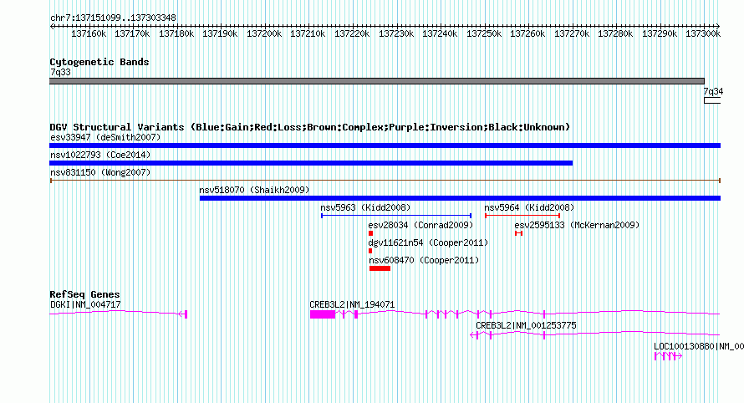Screen dimensions: 744x403
Task: Select the esv28034 (Conrad2009) red marker
Action: coord(370,233)
